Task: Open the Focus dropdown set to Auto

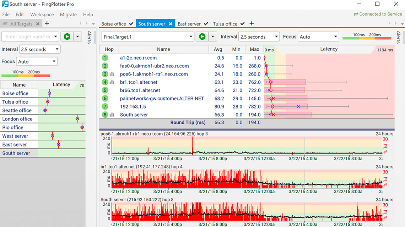Action: 318,37
